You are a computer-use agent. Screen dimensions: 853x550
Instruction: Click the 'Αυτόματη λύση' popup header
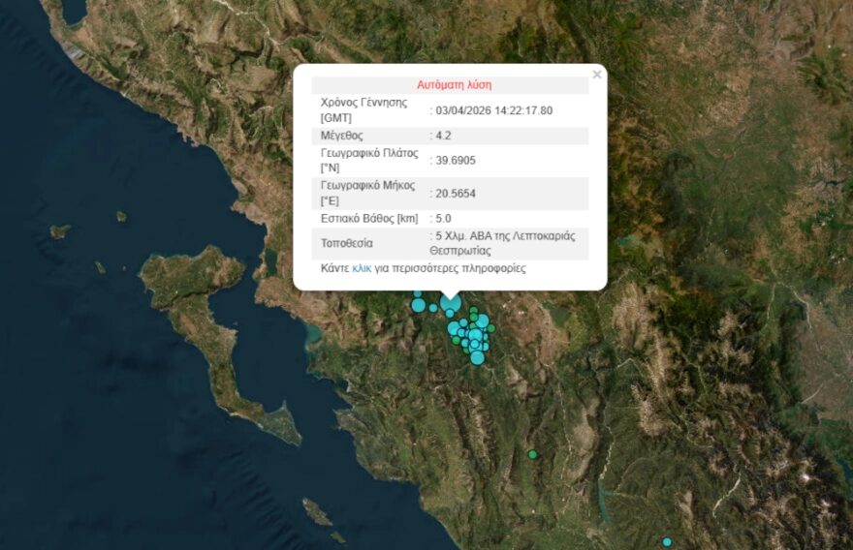pos(454,85)
